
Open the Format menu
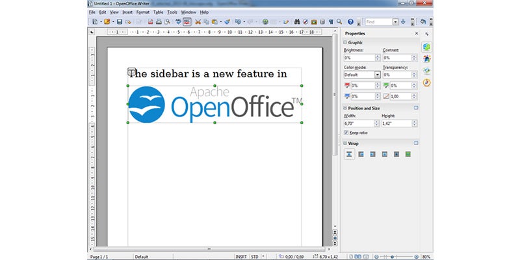click(x=142, y=12)
